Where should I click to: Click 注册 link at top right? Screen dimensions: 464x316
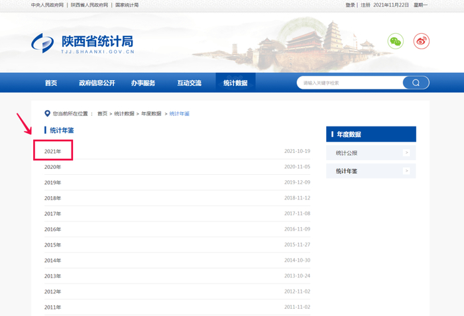coord(365,5)
